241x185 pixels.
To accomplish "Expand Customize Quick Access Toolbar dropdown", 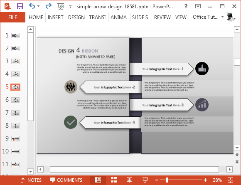I will point(70,7).
